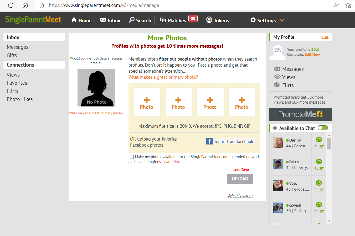Open the Tokens heart icon

pyautogui.click(x=209, y=20)
